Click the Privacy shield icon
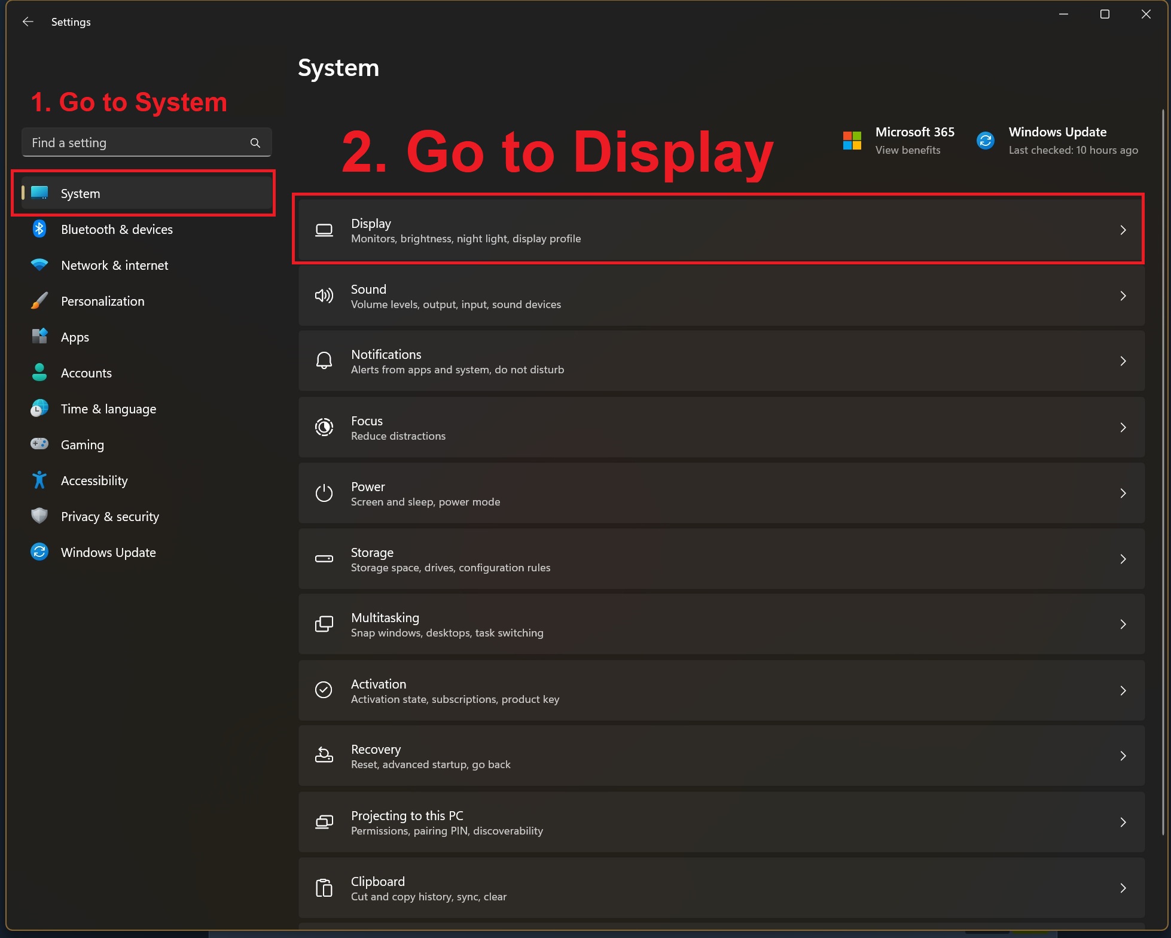 pos(39,516)
